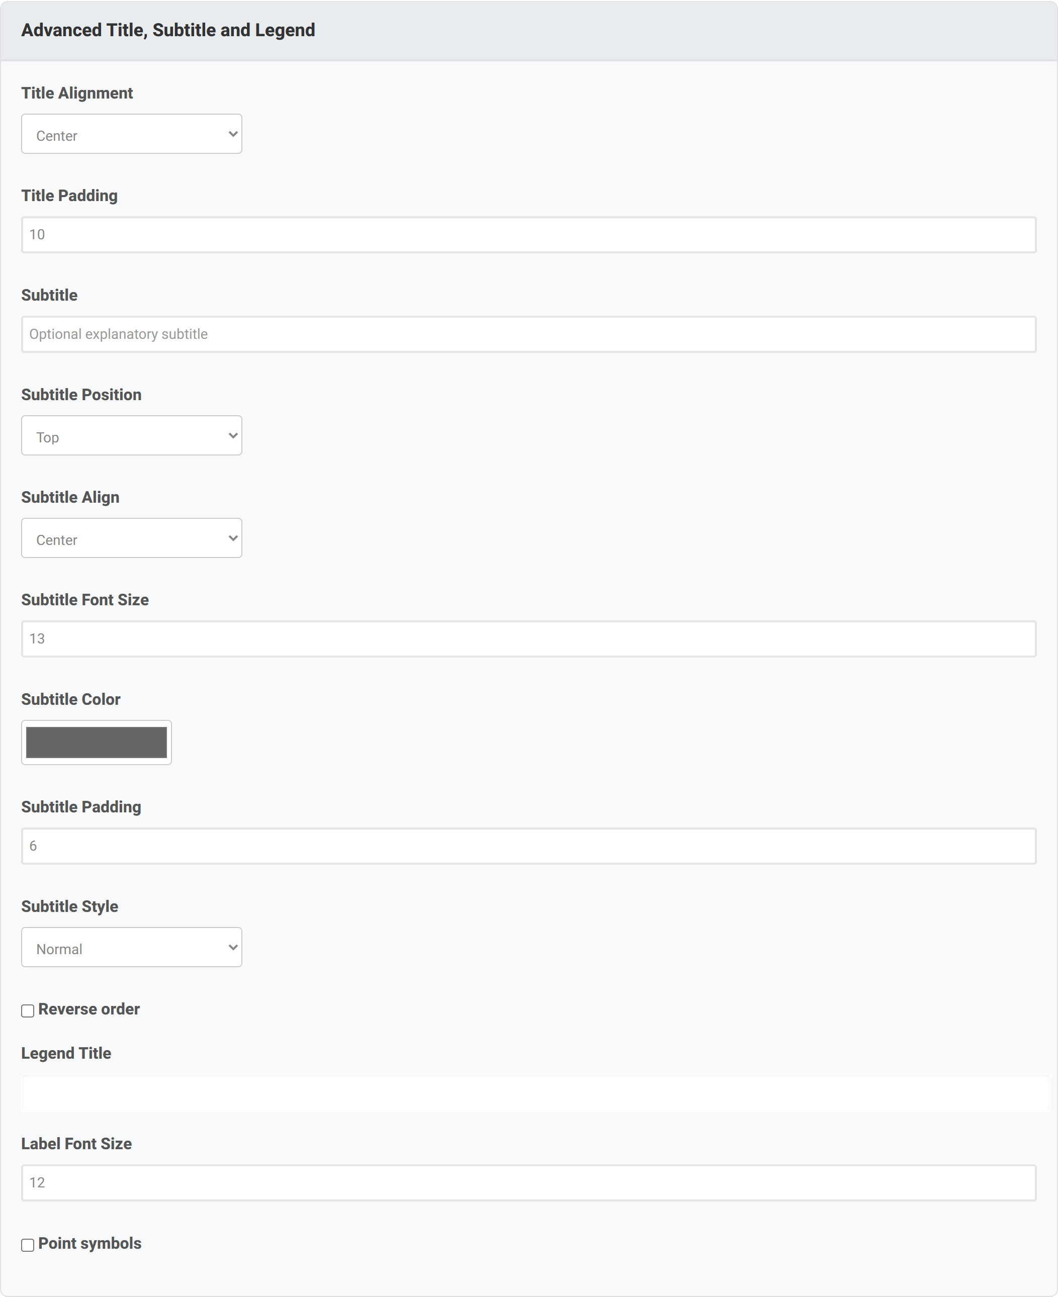Viewport: 1058px width, 1297px height.
Task: Open the Title Alignment dropdown
Action: coord(132,133)
